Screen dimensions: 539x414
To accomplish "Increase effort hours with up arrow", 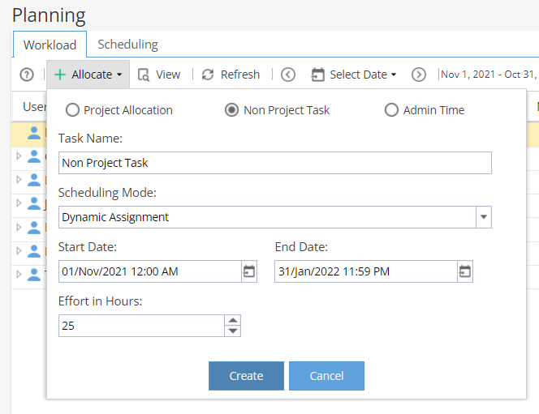I will click(233, 320).
